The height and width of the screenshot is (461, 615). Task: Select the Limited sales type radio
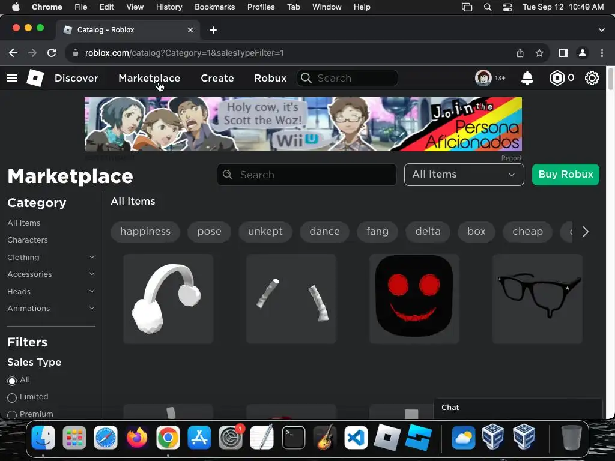click(x=12, y=397)
